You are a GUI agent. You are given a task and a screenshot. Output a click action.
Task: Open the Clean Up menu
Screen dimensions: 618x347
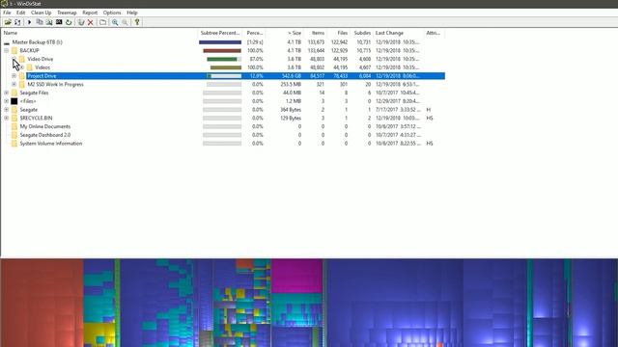41,13
